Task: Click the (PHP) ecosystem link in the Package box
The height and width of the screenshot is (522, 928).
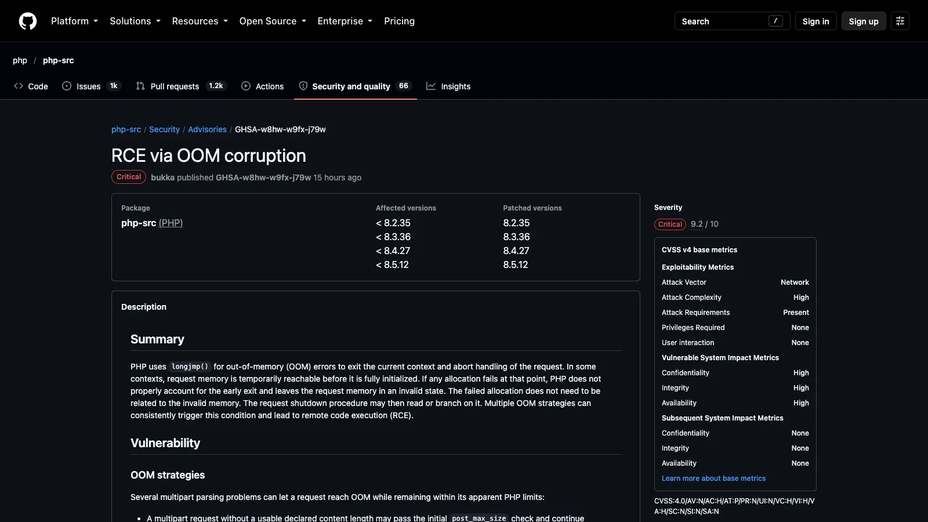Action: tap(171, 223)
